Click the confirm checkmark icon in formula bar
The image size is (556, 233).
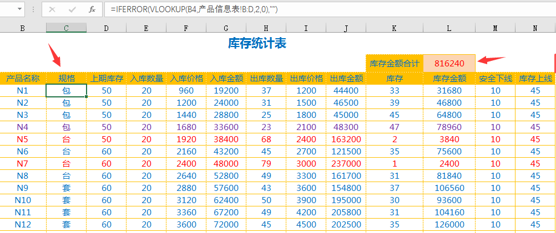point(72,9)
